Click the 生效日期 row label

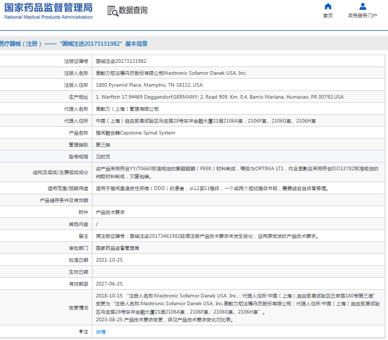pyautogui.click(x=78, y=272)
